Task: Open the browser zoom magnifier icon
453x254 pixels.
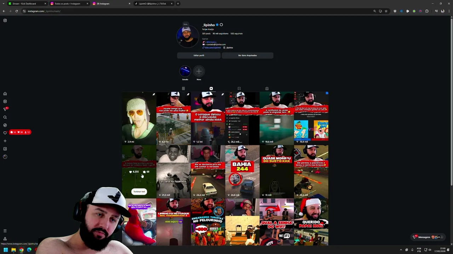Action: pos(374,11)
